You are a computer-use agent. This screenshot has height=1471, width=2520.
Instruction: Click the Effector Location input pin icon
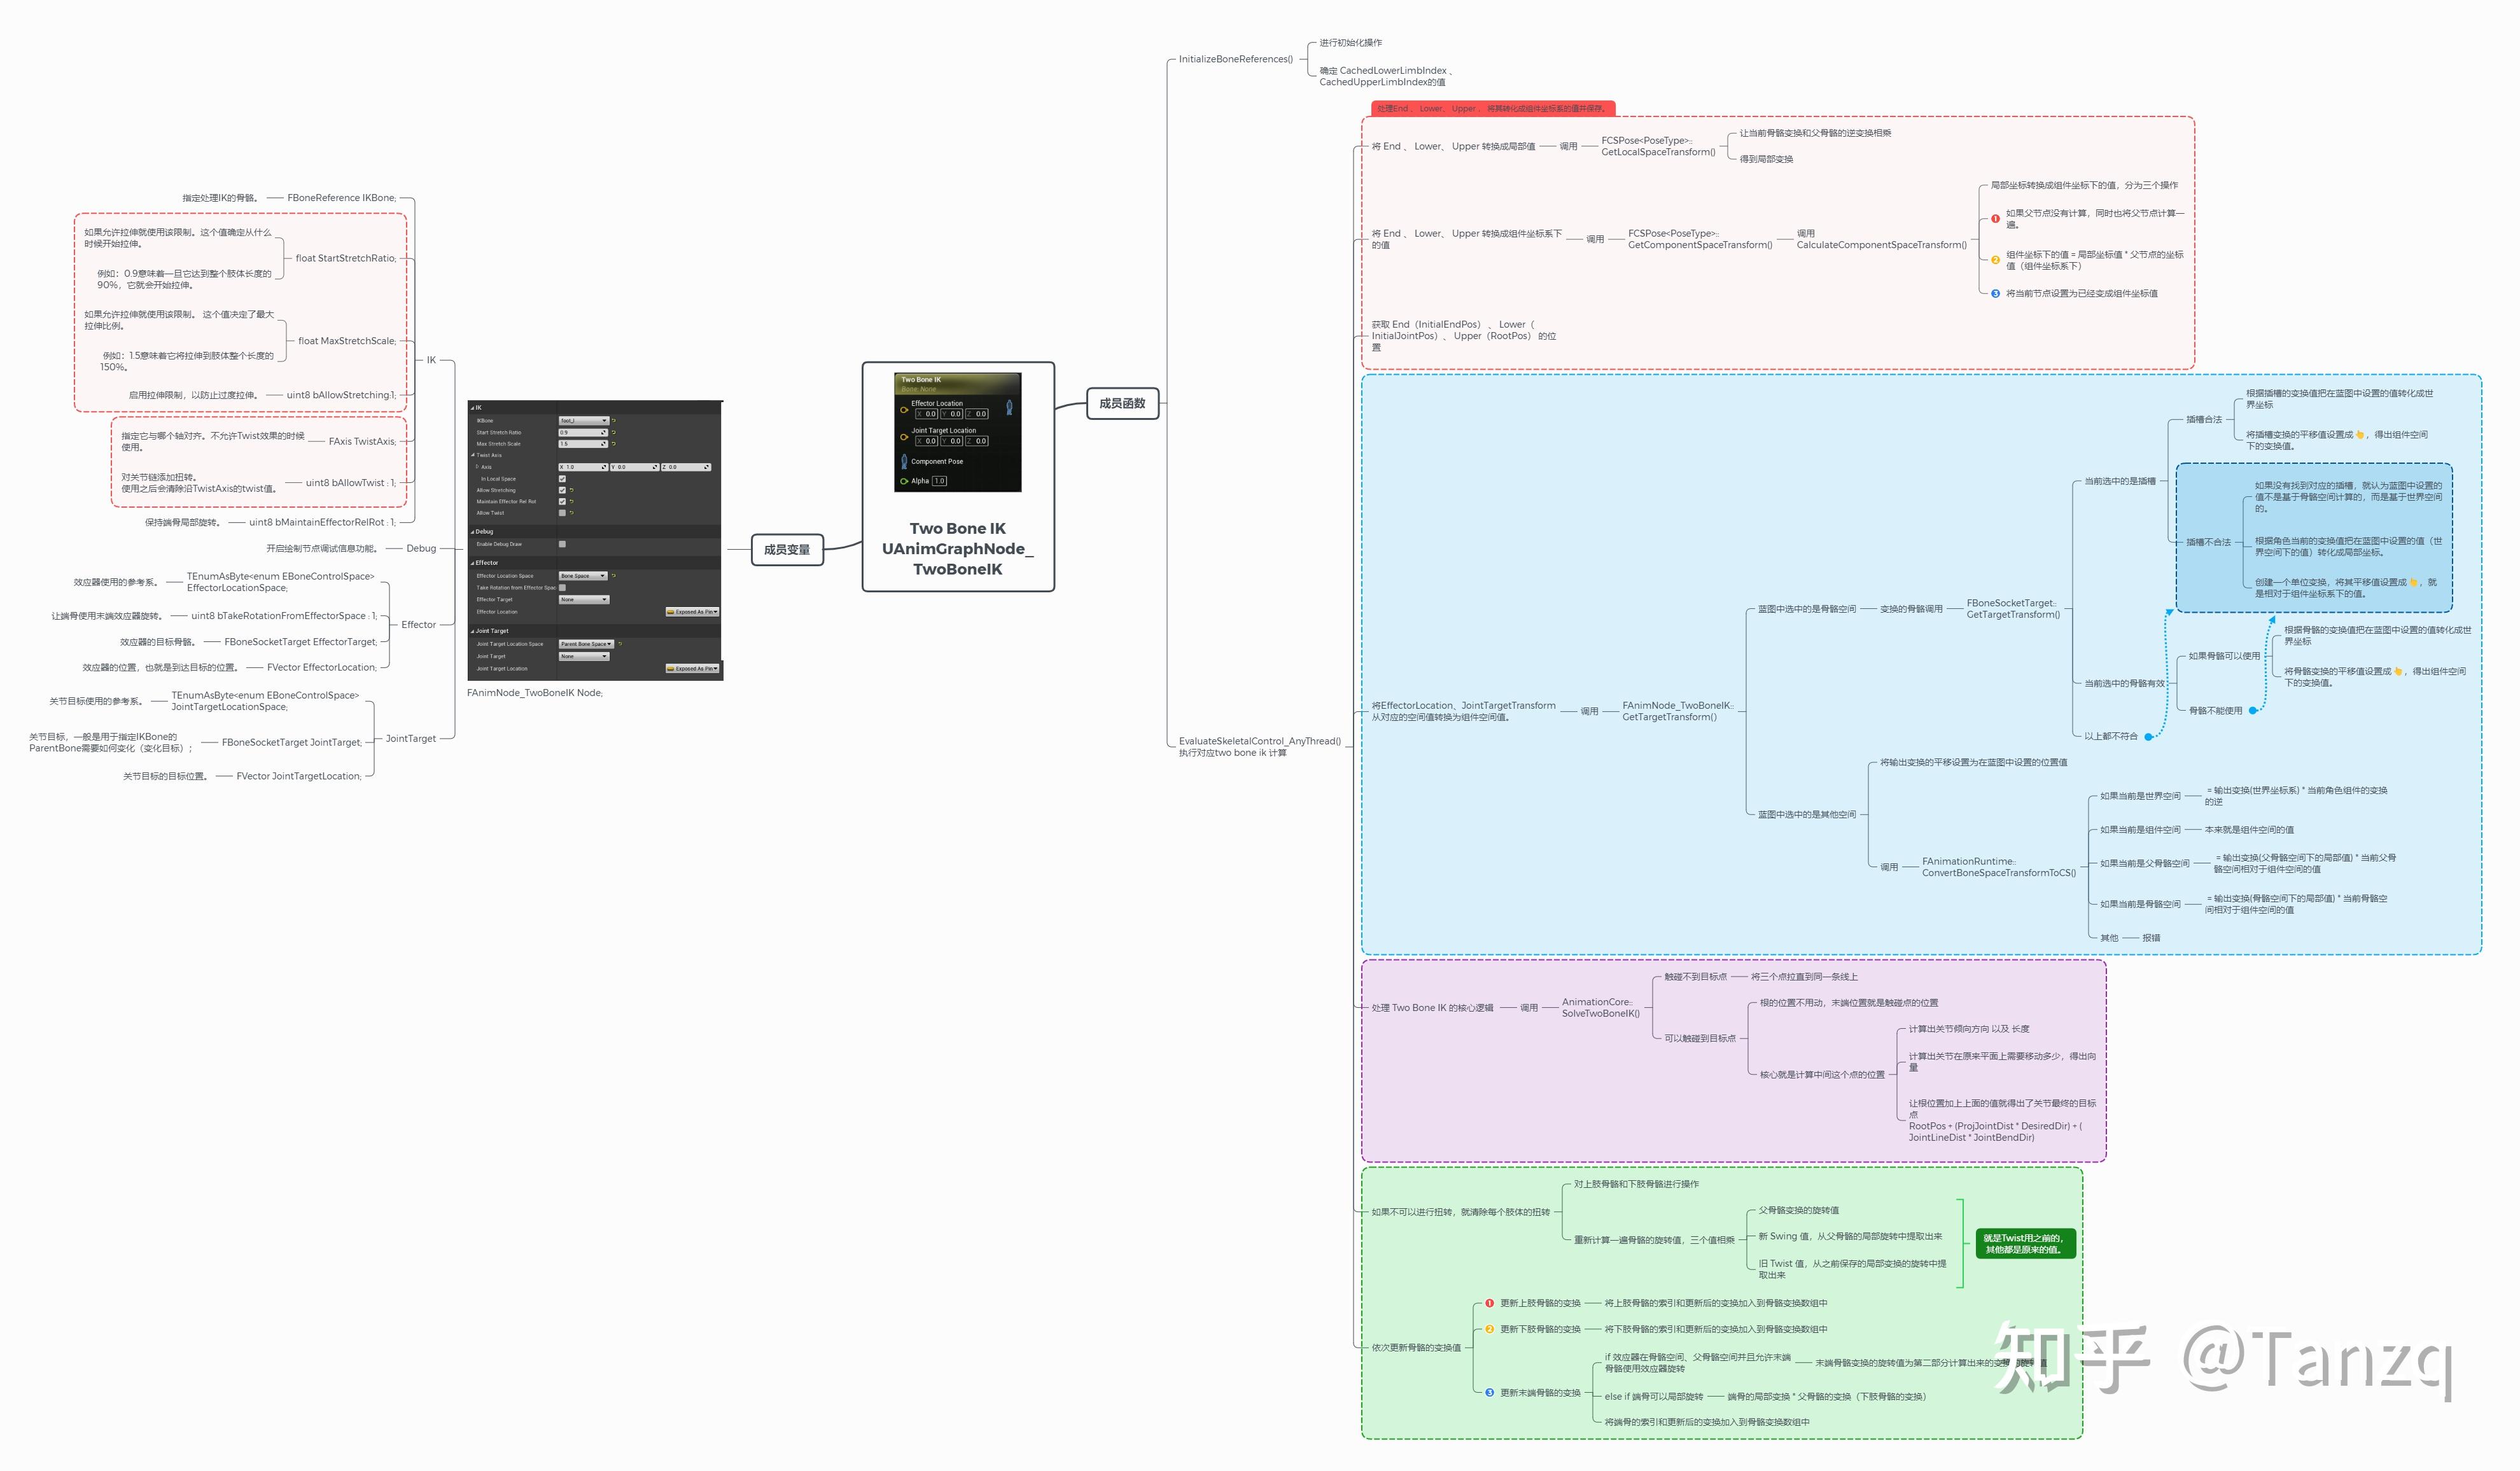tap(905, 410)
